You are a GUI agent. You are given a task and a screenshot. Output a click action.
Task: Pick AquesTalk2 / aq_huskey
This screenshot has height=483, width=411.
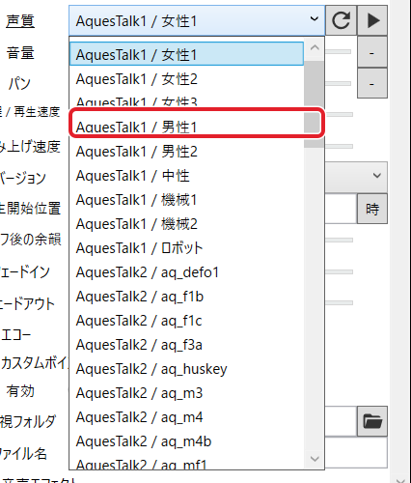[x=186, y=369]
